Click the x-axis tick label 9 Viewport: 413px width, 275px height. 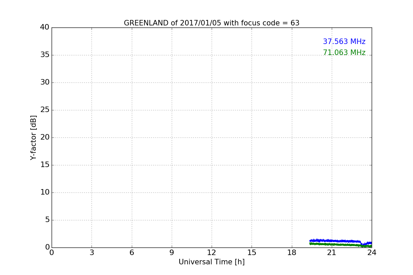point(172,253)
